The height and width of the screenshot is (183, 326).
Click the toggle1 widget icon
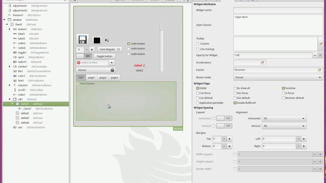[x=15, y=53]
